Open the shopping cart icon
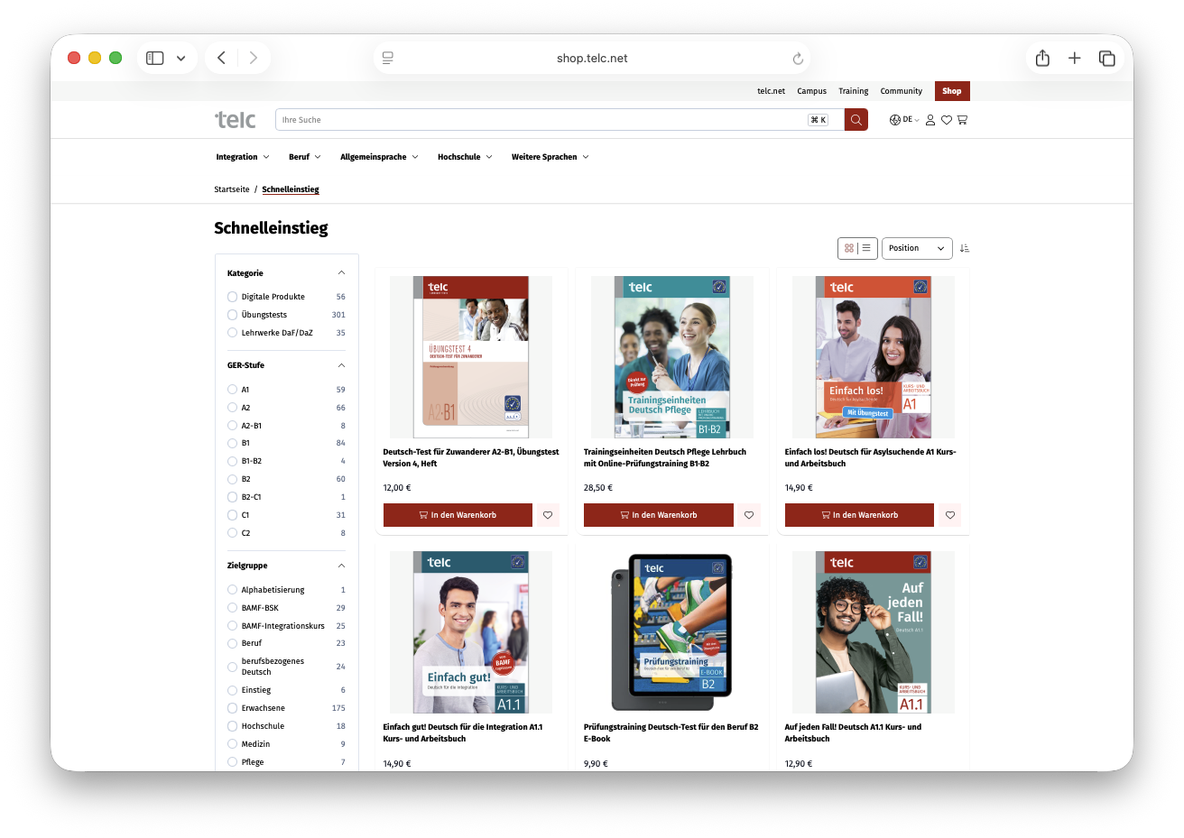1184x838 pixels. pyautogui.click(x=962, y=120)
